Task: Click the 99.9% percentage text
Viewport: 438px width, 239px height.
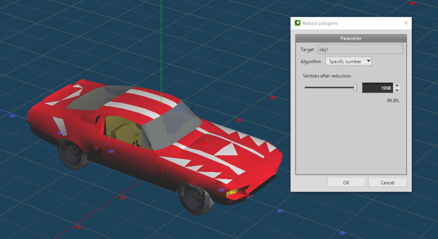Action: click(393, 101)
